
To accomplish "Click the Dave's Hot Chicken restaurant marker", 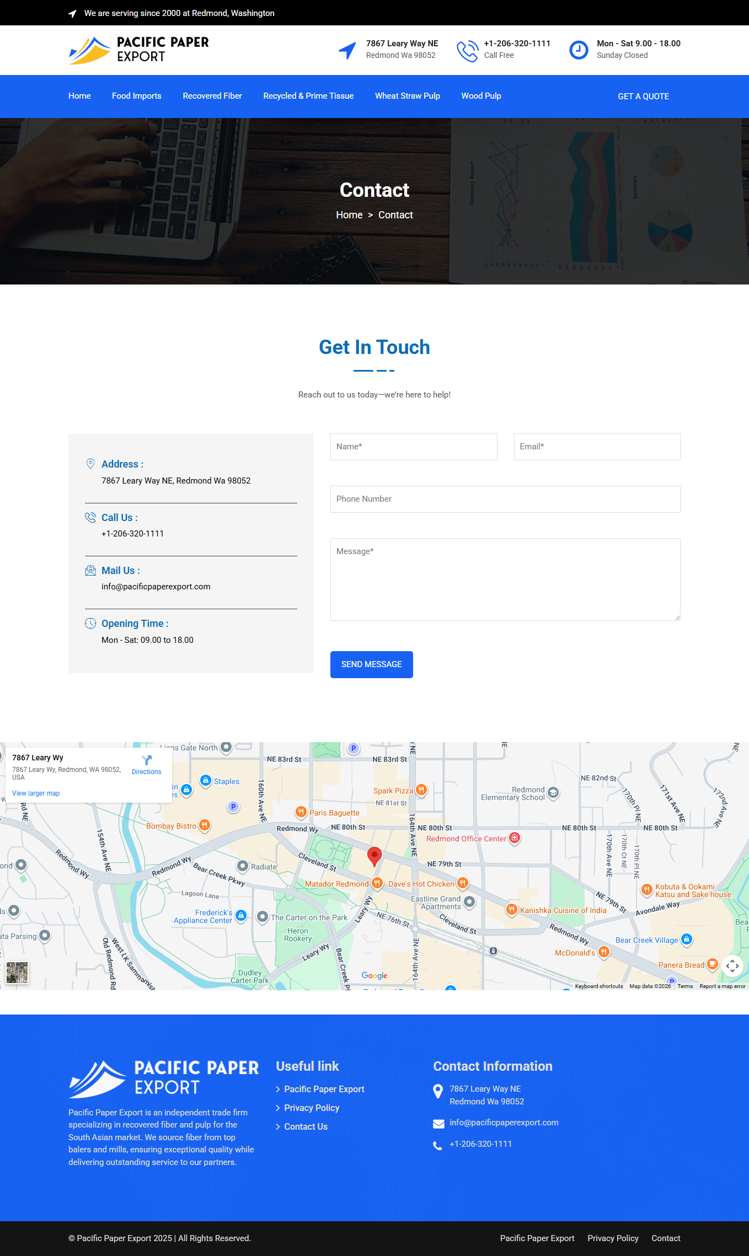I will click(x=463, y=883).
